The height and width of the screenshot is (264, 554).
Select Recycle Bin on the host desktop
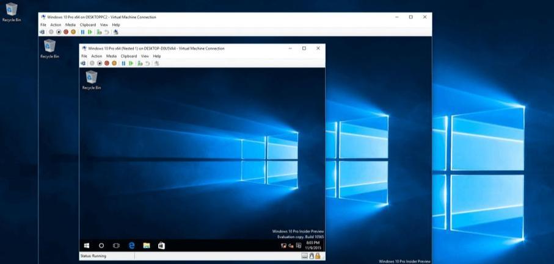tap(12, 12)
